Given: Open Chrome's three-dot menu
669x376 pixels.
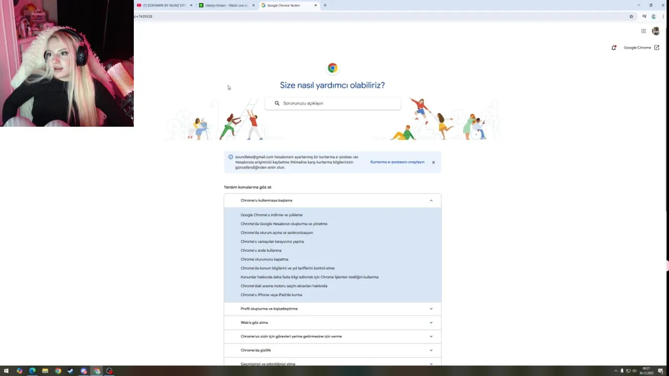Looking at the screenshot, I should pos(663,16).
